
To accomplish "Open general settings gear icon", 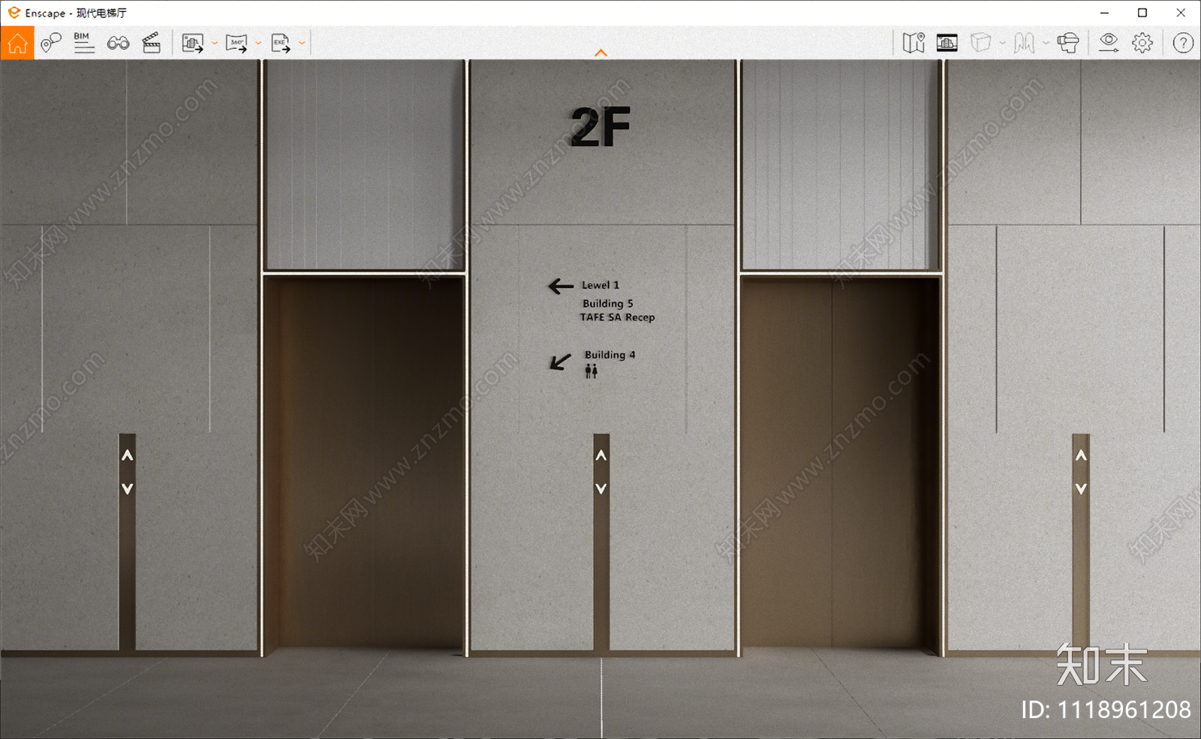I will pyautogui.click(x=1142, y=43).
